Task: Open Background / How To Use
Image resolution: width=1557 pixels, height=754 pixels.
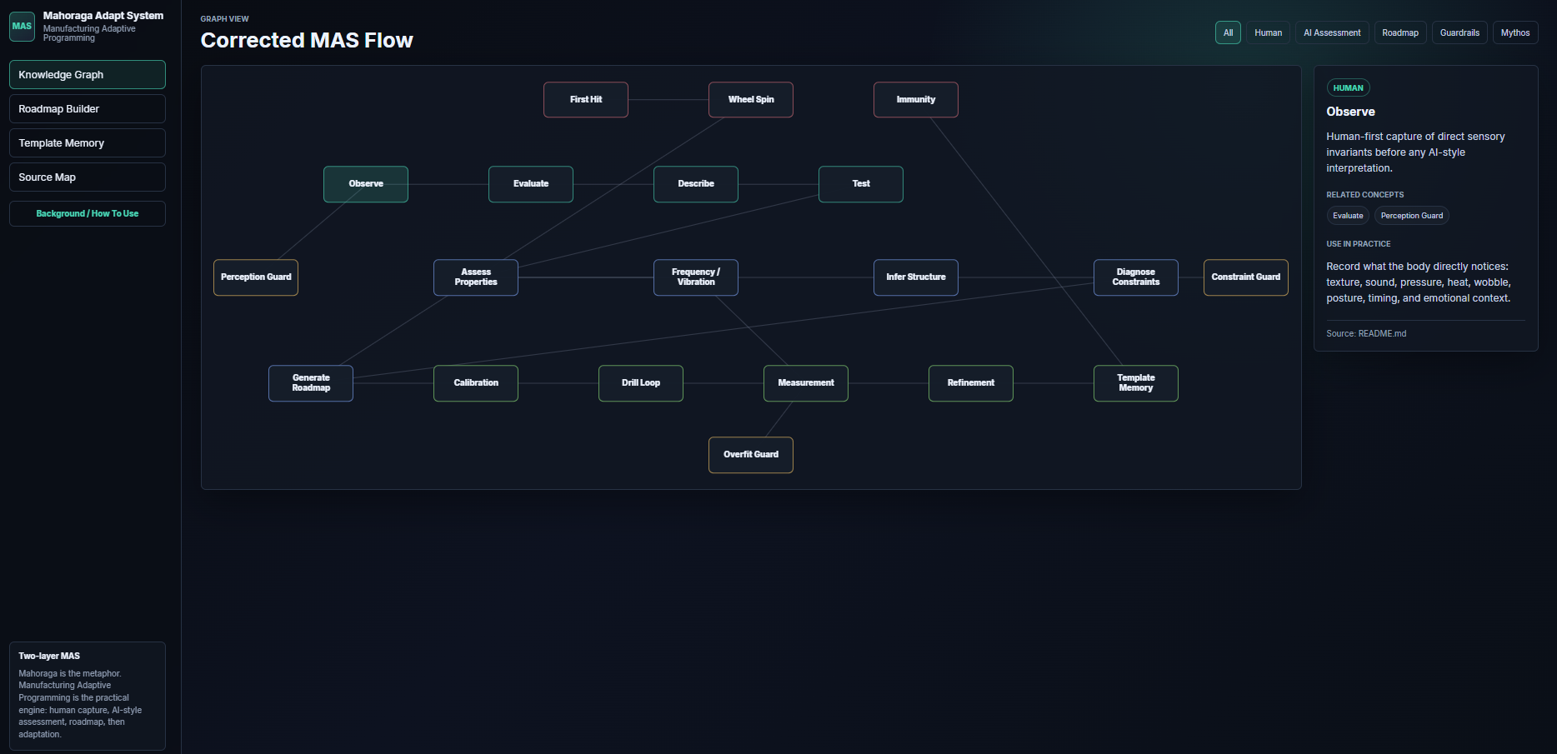Action: click(x=88, y=213)
